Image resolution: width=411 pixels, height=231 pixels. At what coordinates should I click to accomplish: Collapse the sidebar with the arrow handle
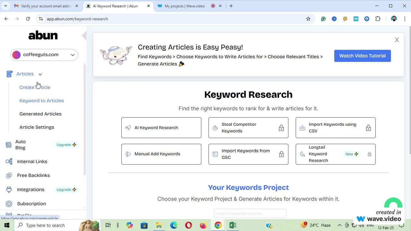click(84, 36)
